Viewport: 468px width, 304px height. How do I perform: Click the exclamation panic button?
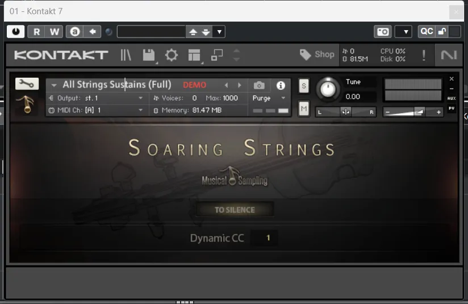pyautogui.click(x=424, y=55)
